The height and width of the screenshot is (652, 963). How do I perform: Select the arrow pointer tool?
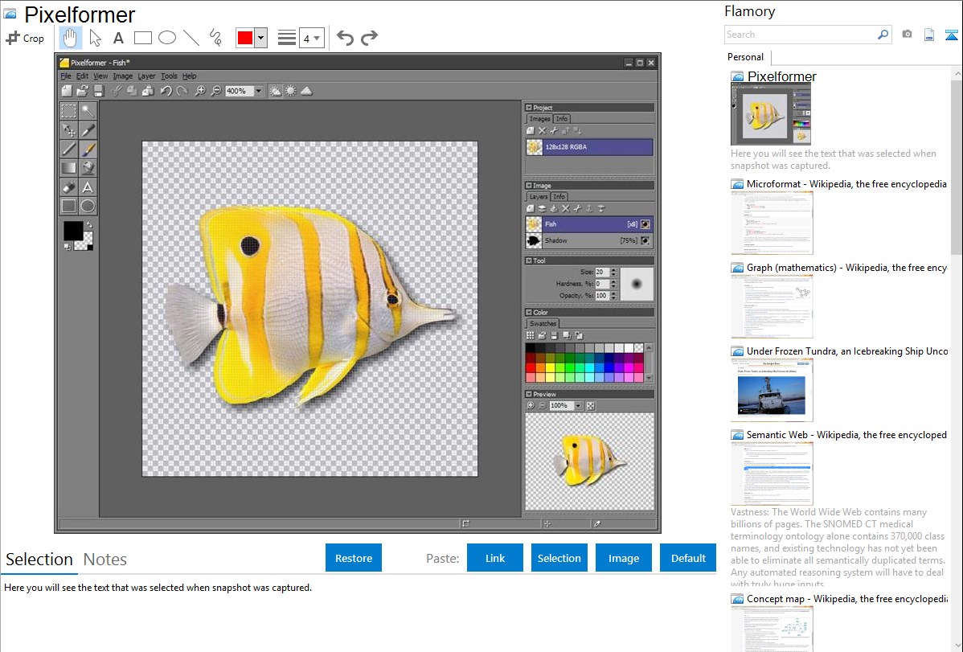click(95, 38)
